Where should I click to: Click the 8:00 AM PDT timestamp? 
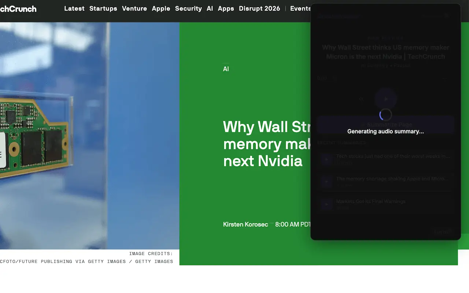point(293,225)
